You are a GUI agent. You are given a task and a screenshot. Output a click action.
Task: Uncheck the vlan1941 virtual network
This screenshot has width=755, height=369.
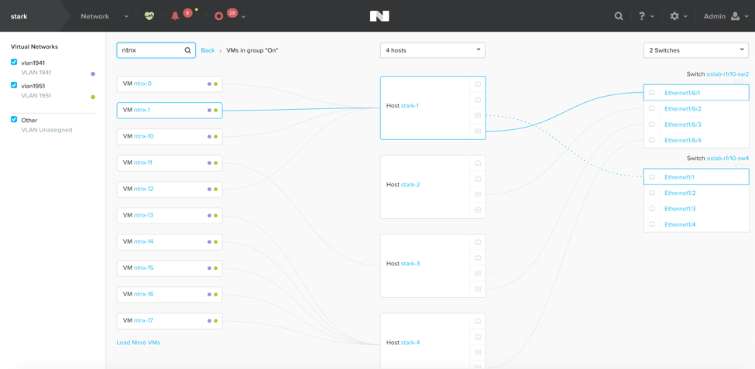14,62
